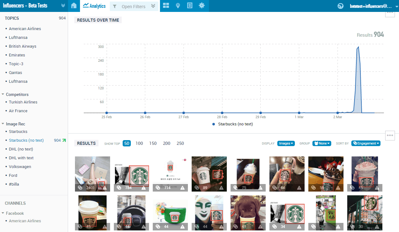Click the globe icon near account name
The image size is (399, 232).
(340, 6)
